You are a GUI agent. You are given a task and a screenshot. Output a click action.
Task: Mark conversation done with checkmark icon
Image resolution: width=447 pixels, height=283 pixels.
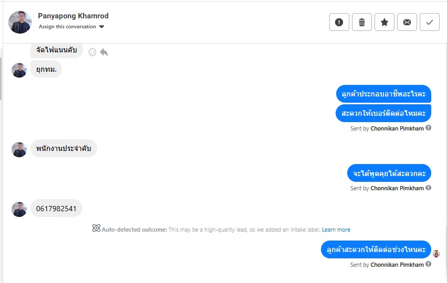tap(430, 22)
